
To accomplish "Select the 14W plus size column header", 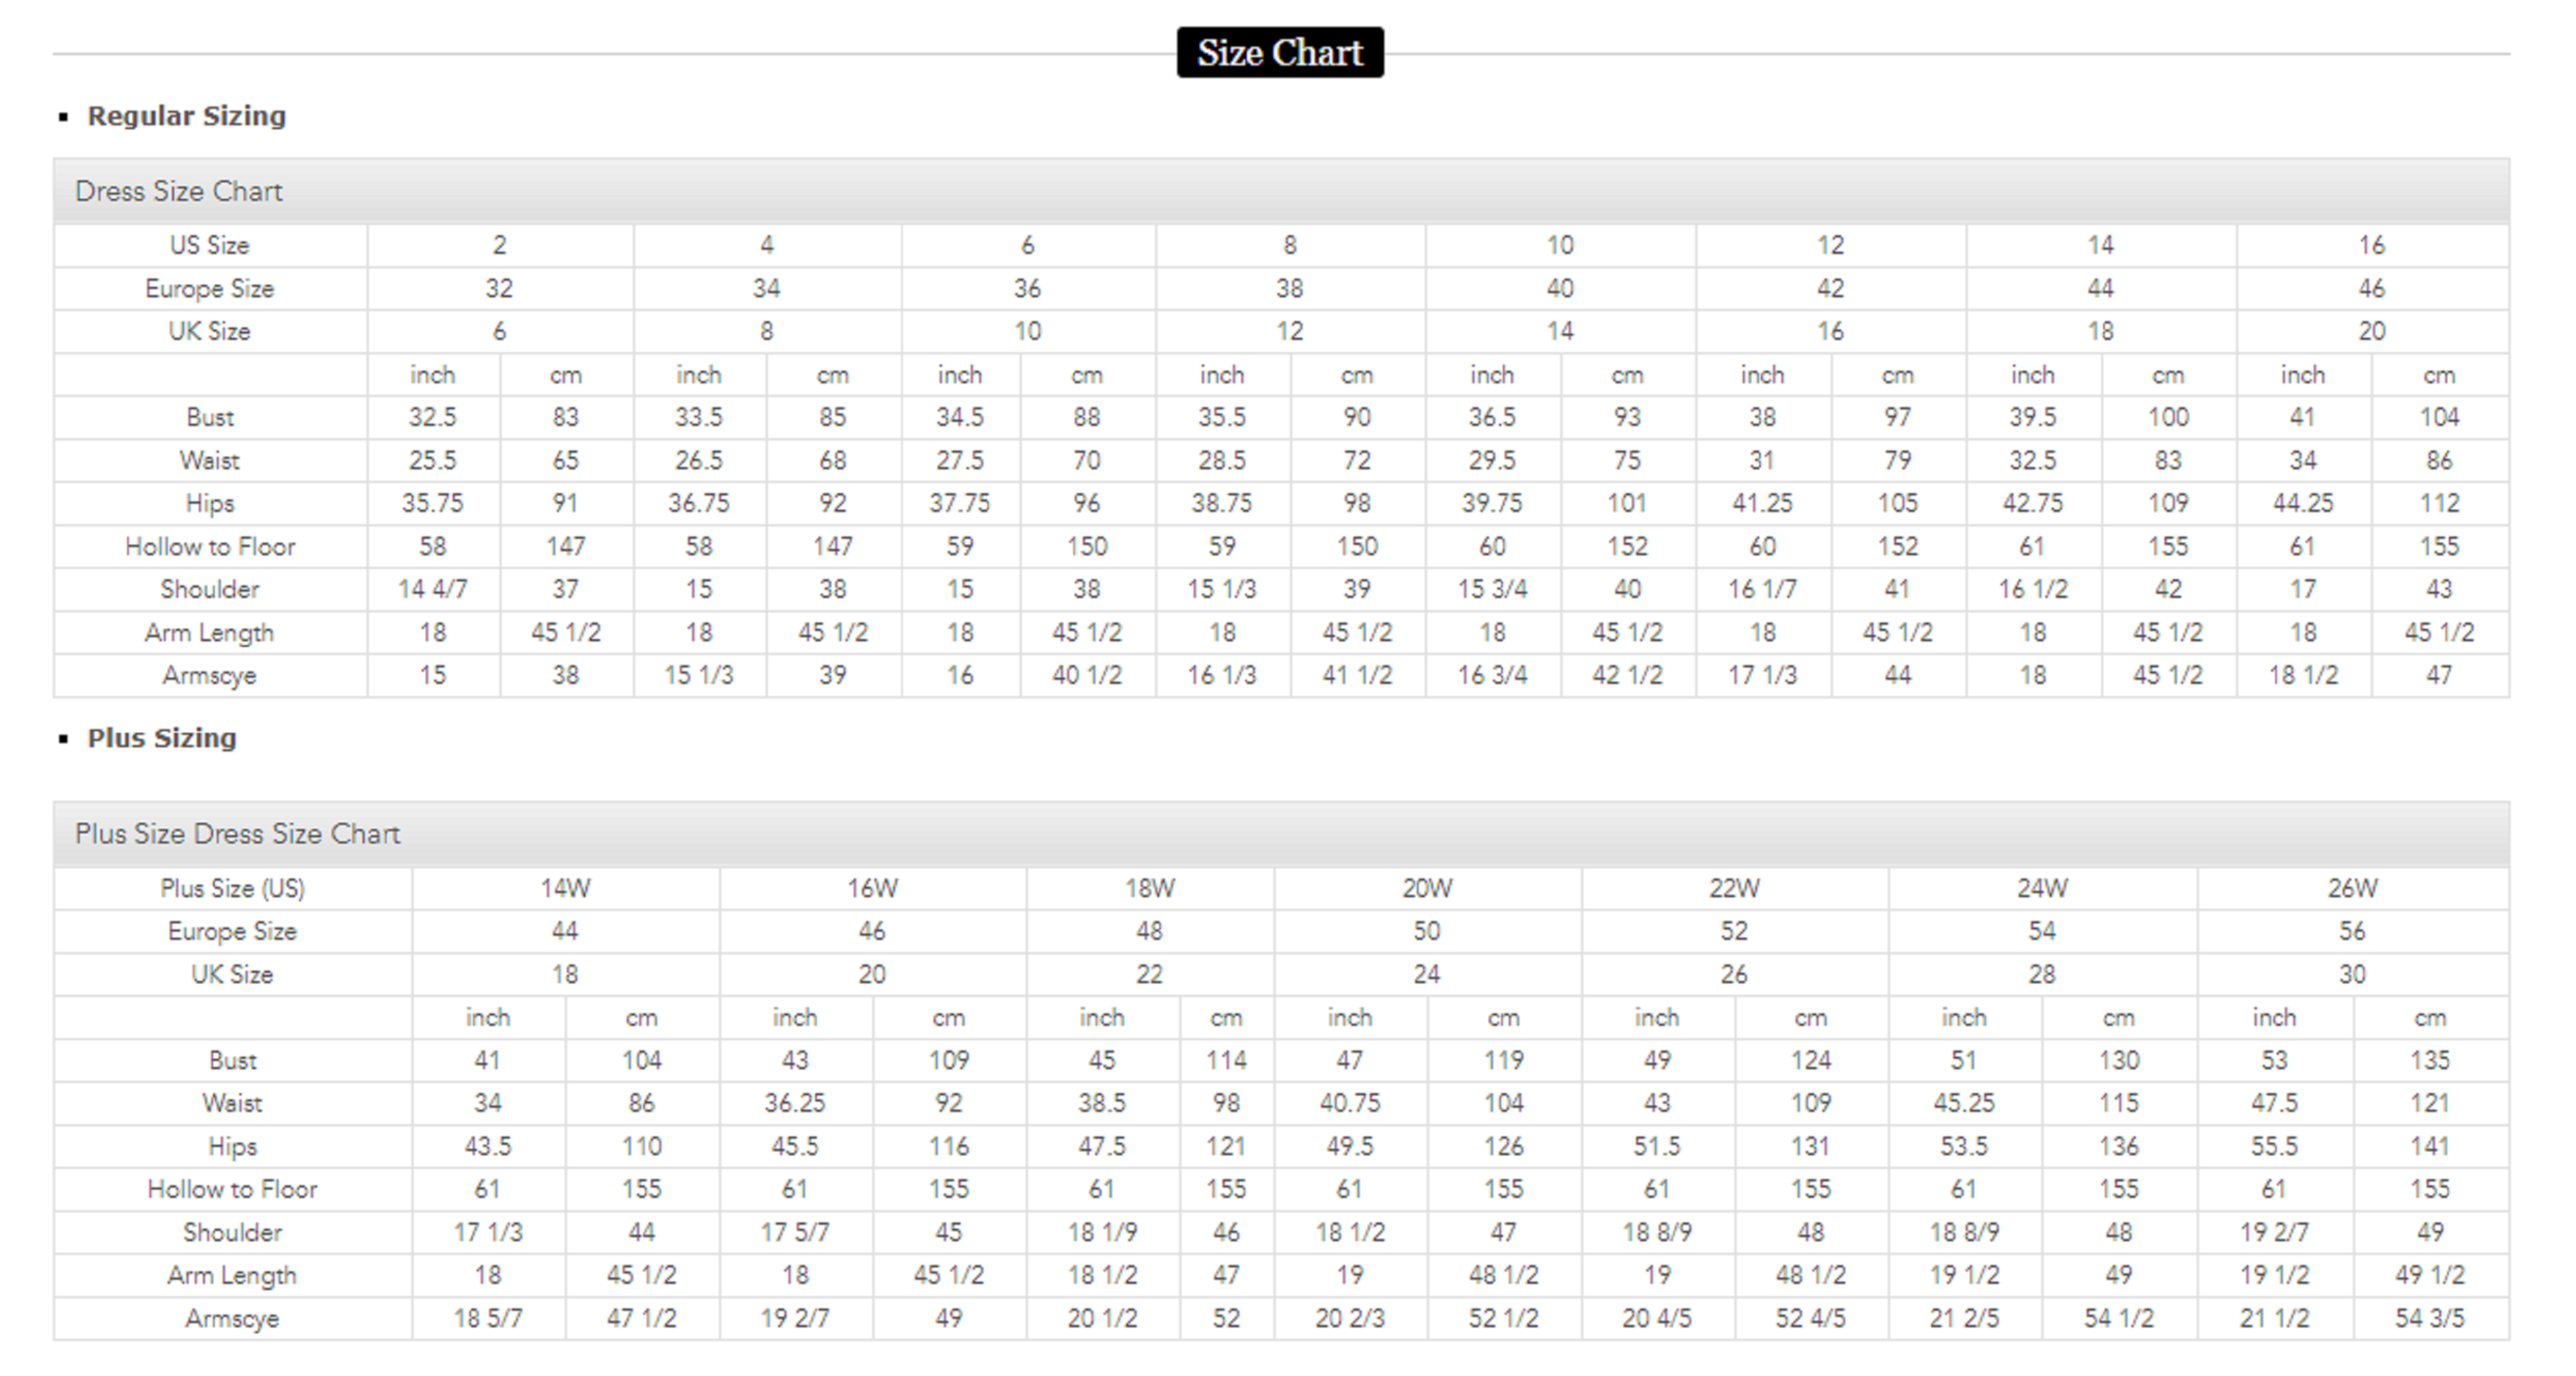I will (565, 888).
